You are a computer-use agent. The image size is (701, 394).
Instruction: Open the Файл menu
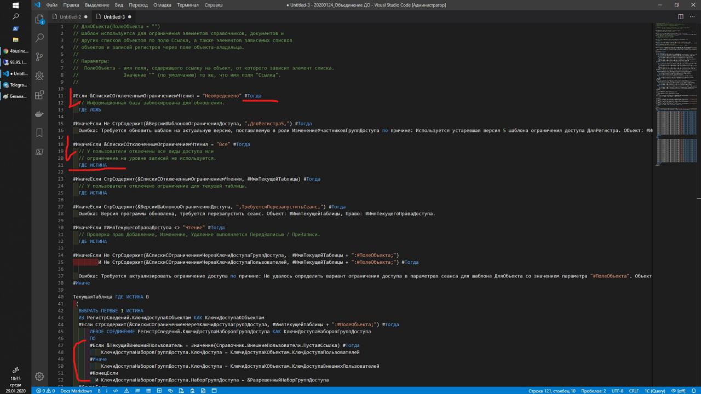tap(52, 5)
